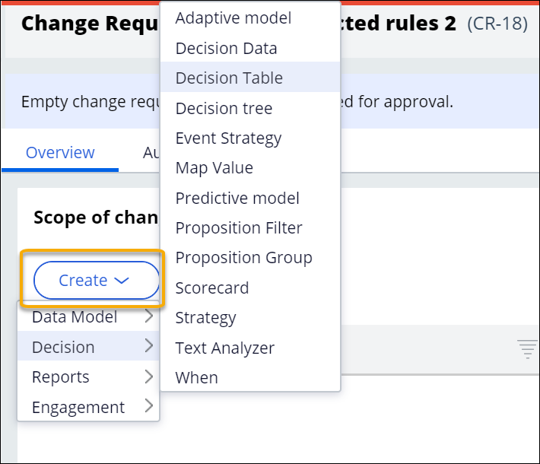Screen dimensions: 540x464
Task: Click Predictive model in the submenu
Action: (x=237, y=198)
